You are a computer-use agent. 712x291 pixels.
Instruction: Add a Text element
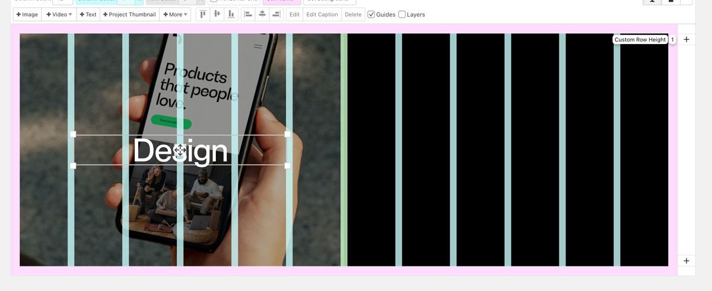tap(88, 14)
